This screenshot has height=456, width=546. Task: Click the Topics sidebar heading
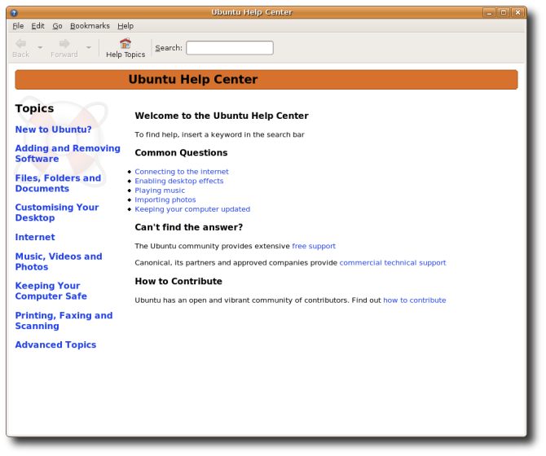tap(34, 108)
